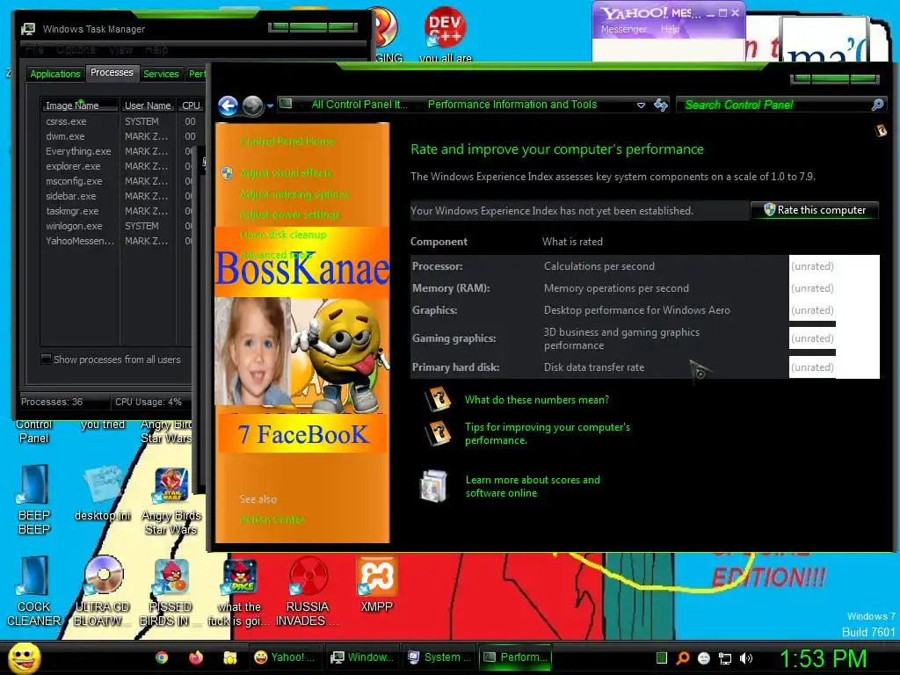Switch to the Yahoo! taskbar button
This screenshot has width=900, height=675.
click(286, 657)
